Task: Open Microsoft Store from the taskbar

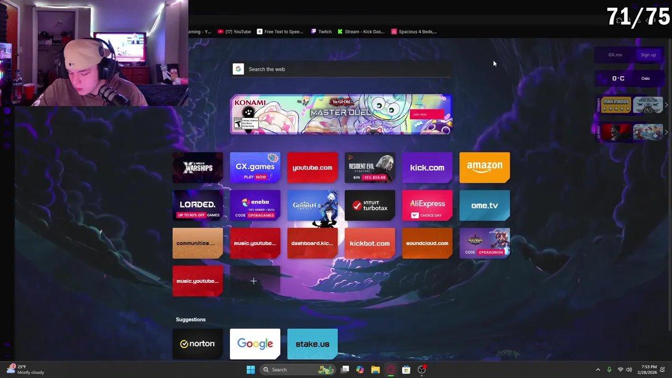Action: tap(406, 370)
